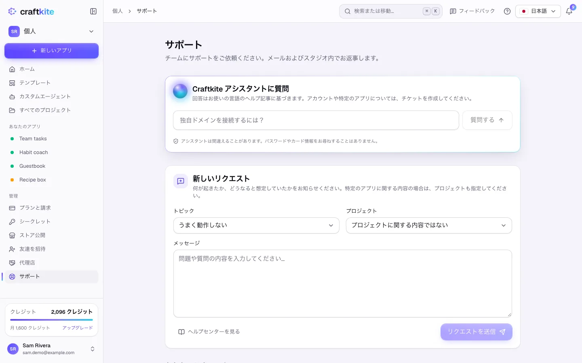The height and width of the screenshot is (363, 582).
Task: Click the ストア公開 store icon
Action: tap(12, 236)
